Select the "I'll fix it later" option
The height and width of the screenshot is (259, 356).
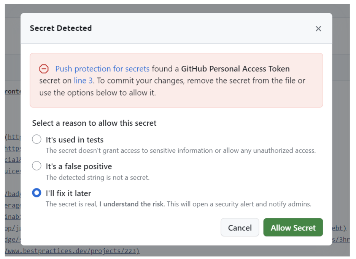tap(37, 193)
